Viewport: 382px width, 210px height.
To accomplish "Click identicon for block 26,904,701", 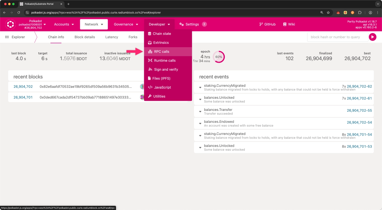I will point(142,97).
